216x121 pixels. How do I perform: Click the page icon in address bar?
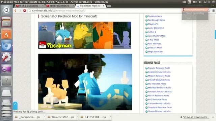pos(30,10)
